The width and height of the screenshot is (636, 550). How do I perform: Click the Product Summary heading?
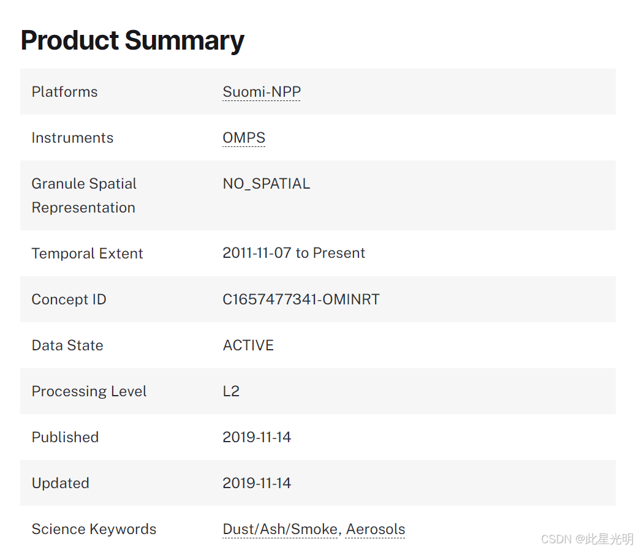132,40
